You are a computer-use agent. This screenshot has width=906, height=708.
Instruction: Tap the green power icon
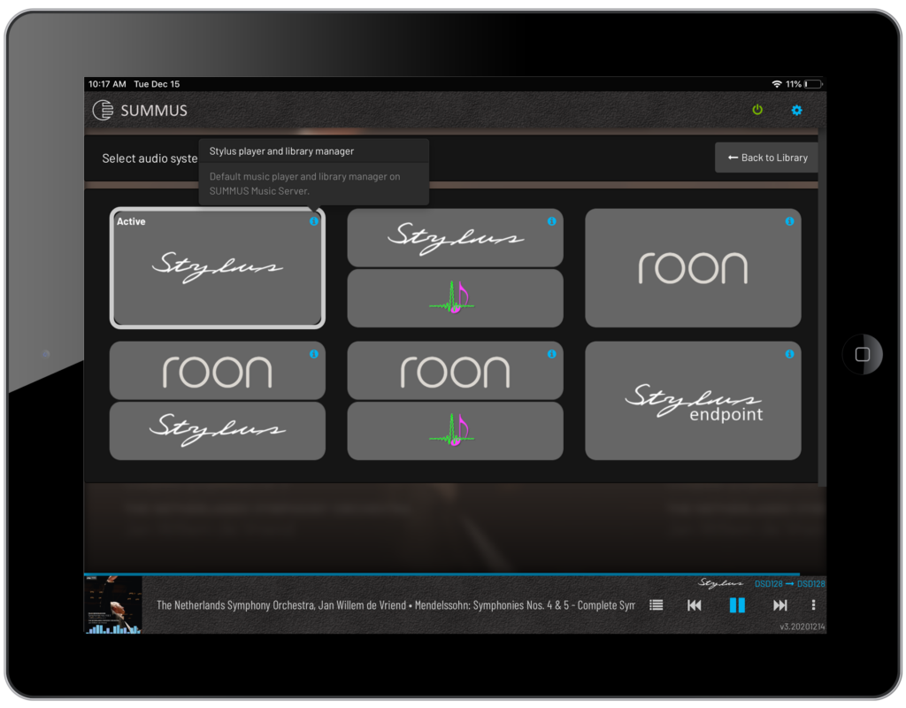click(757, 110)
